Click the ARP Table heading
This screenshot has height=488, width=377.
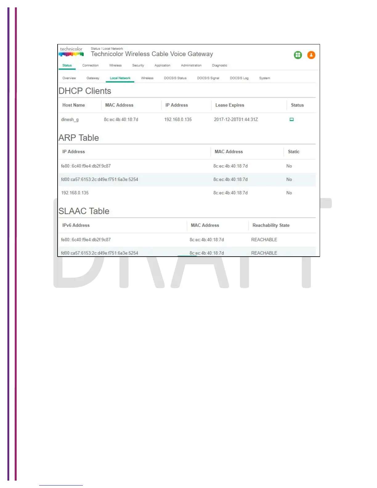pyautogui.click(x=79, y=138)
